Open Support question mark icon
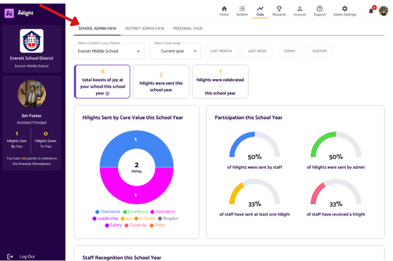This screenshot has width=393, height=261. coord(320,9)
